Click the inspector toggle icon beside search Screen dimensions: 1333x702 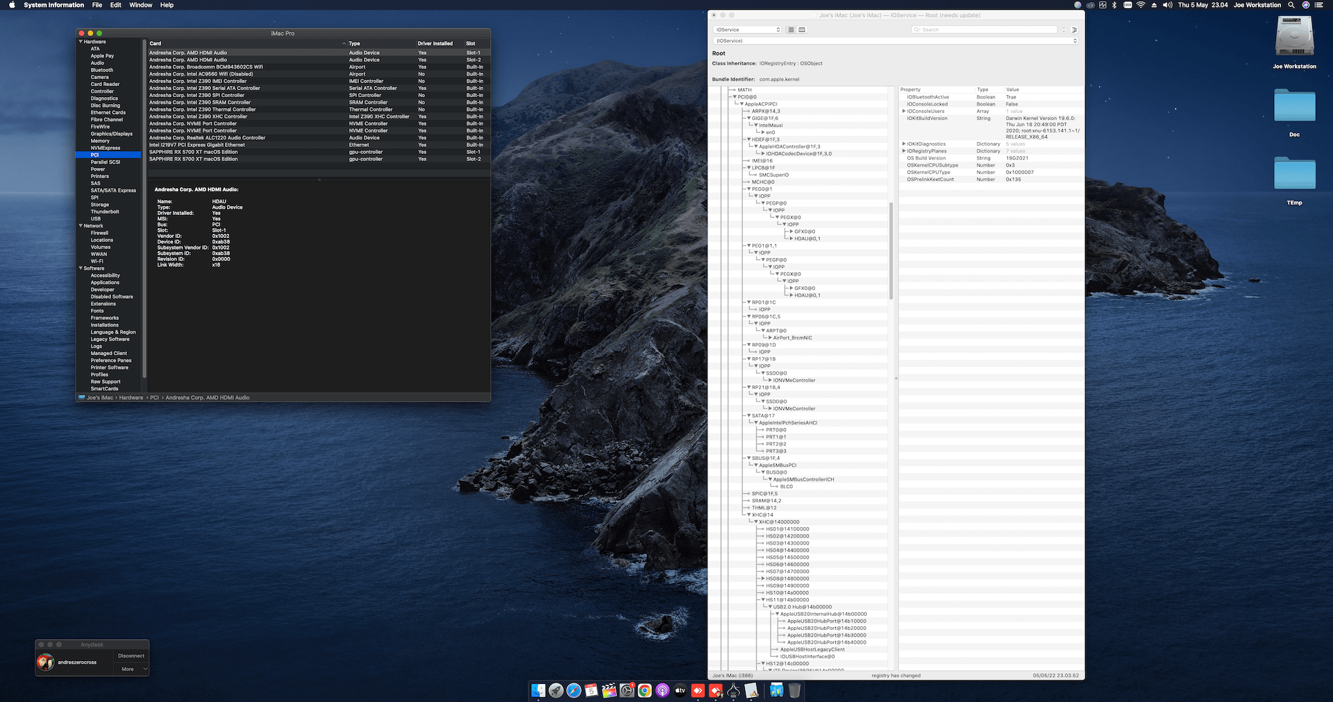pyautogui.click(x=1074, y=30)
